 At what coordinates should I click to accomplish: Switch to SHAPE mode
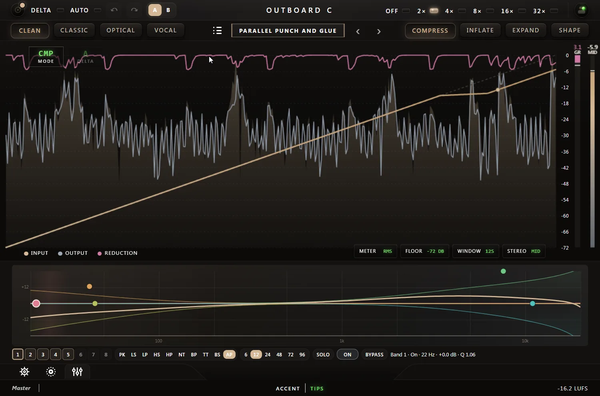(x=570, y=30)
